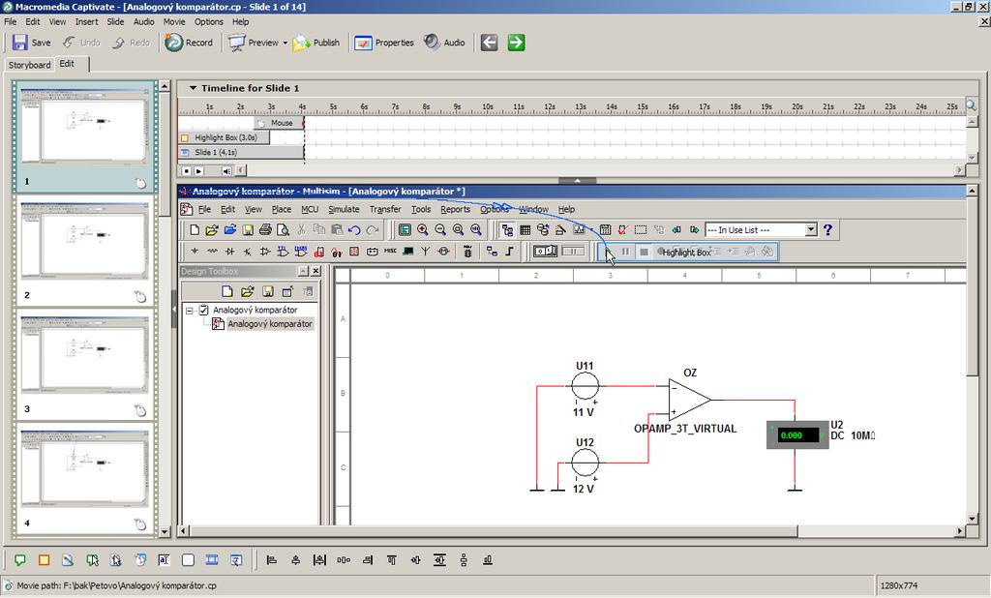Click the New file icon in Multisim toolbar
The width and height of the screenshot is (991, 598).
point(195,230)
